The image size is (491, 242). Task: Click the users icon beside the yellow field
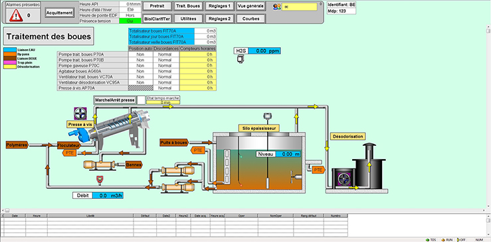pos(277,7)
